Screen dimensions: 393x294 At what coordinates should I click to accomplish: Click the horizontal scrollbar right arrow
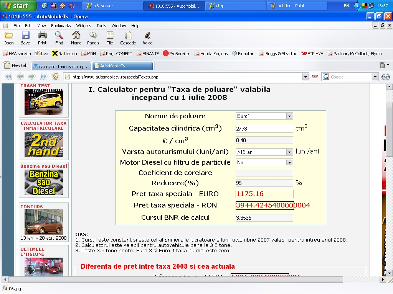point(383,279)
